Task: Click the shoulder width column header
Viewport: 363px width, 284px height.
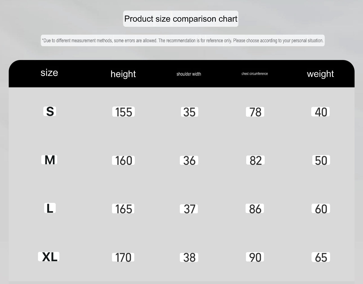Action: click(189, 74)
